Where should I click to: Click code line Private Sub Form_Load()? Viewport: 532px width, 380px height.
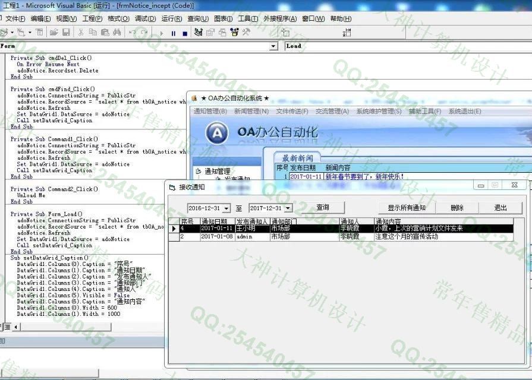(46, 214)
